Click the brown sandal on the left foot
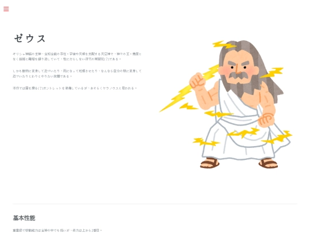The width and height of the screenshot is (310, 233). (x=210, y=163)
